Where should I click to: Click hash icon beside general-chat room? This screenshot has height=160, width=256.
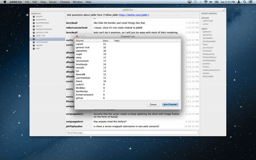34,33
